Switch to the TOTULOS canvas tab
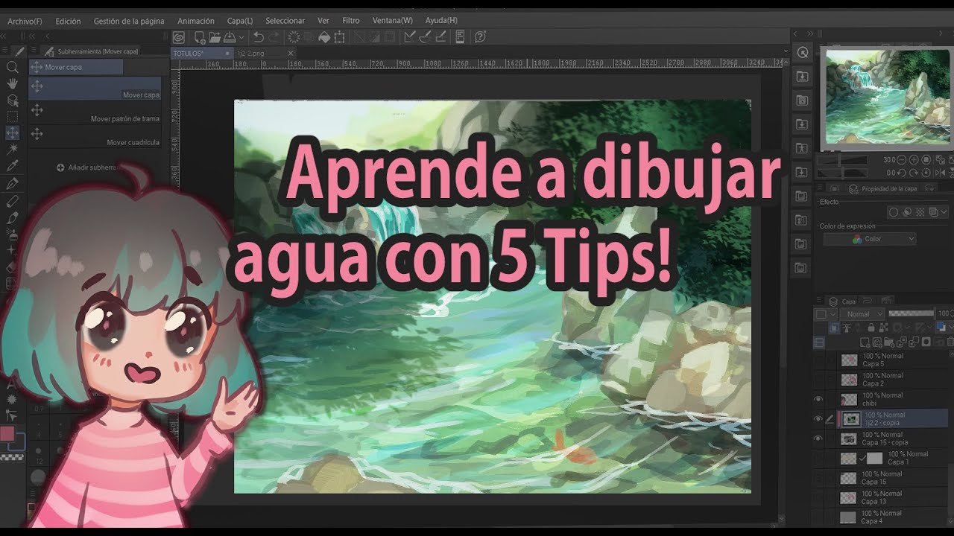This screenshot has width=954, height=536. [202, 54]
